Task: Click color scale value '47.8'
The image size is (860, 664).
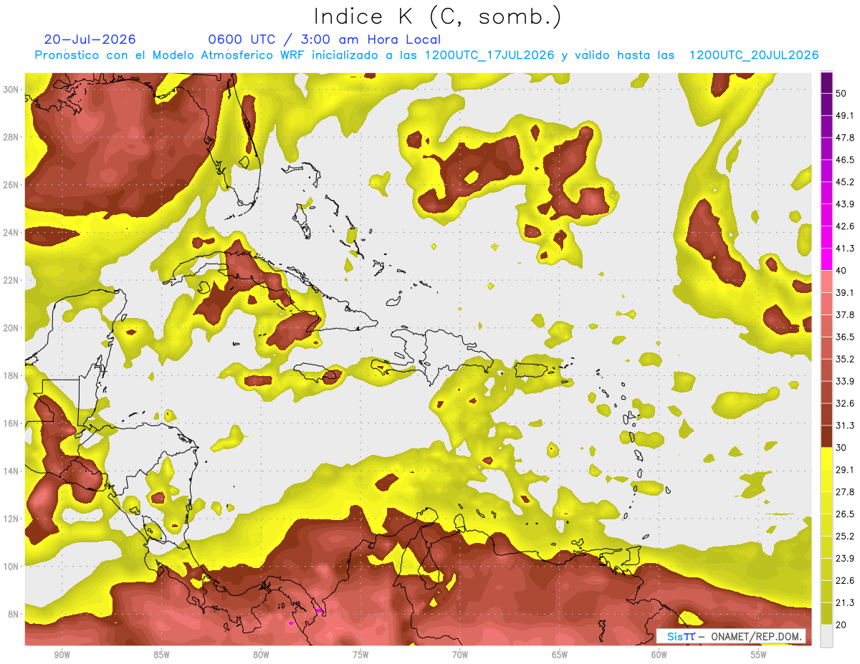Action: pos(844,138)
